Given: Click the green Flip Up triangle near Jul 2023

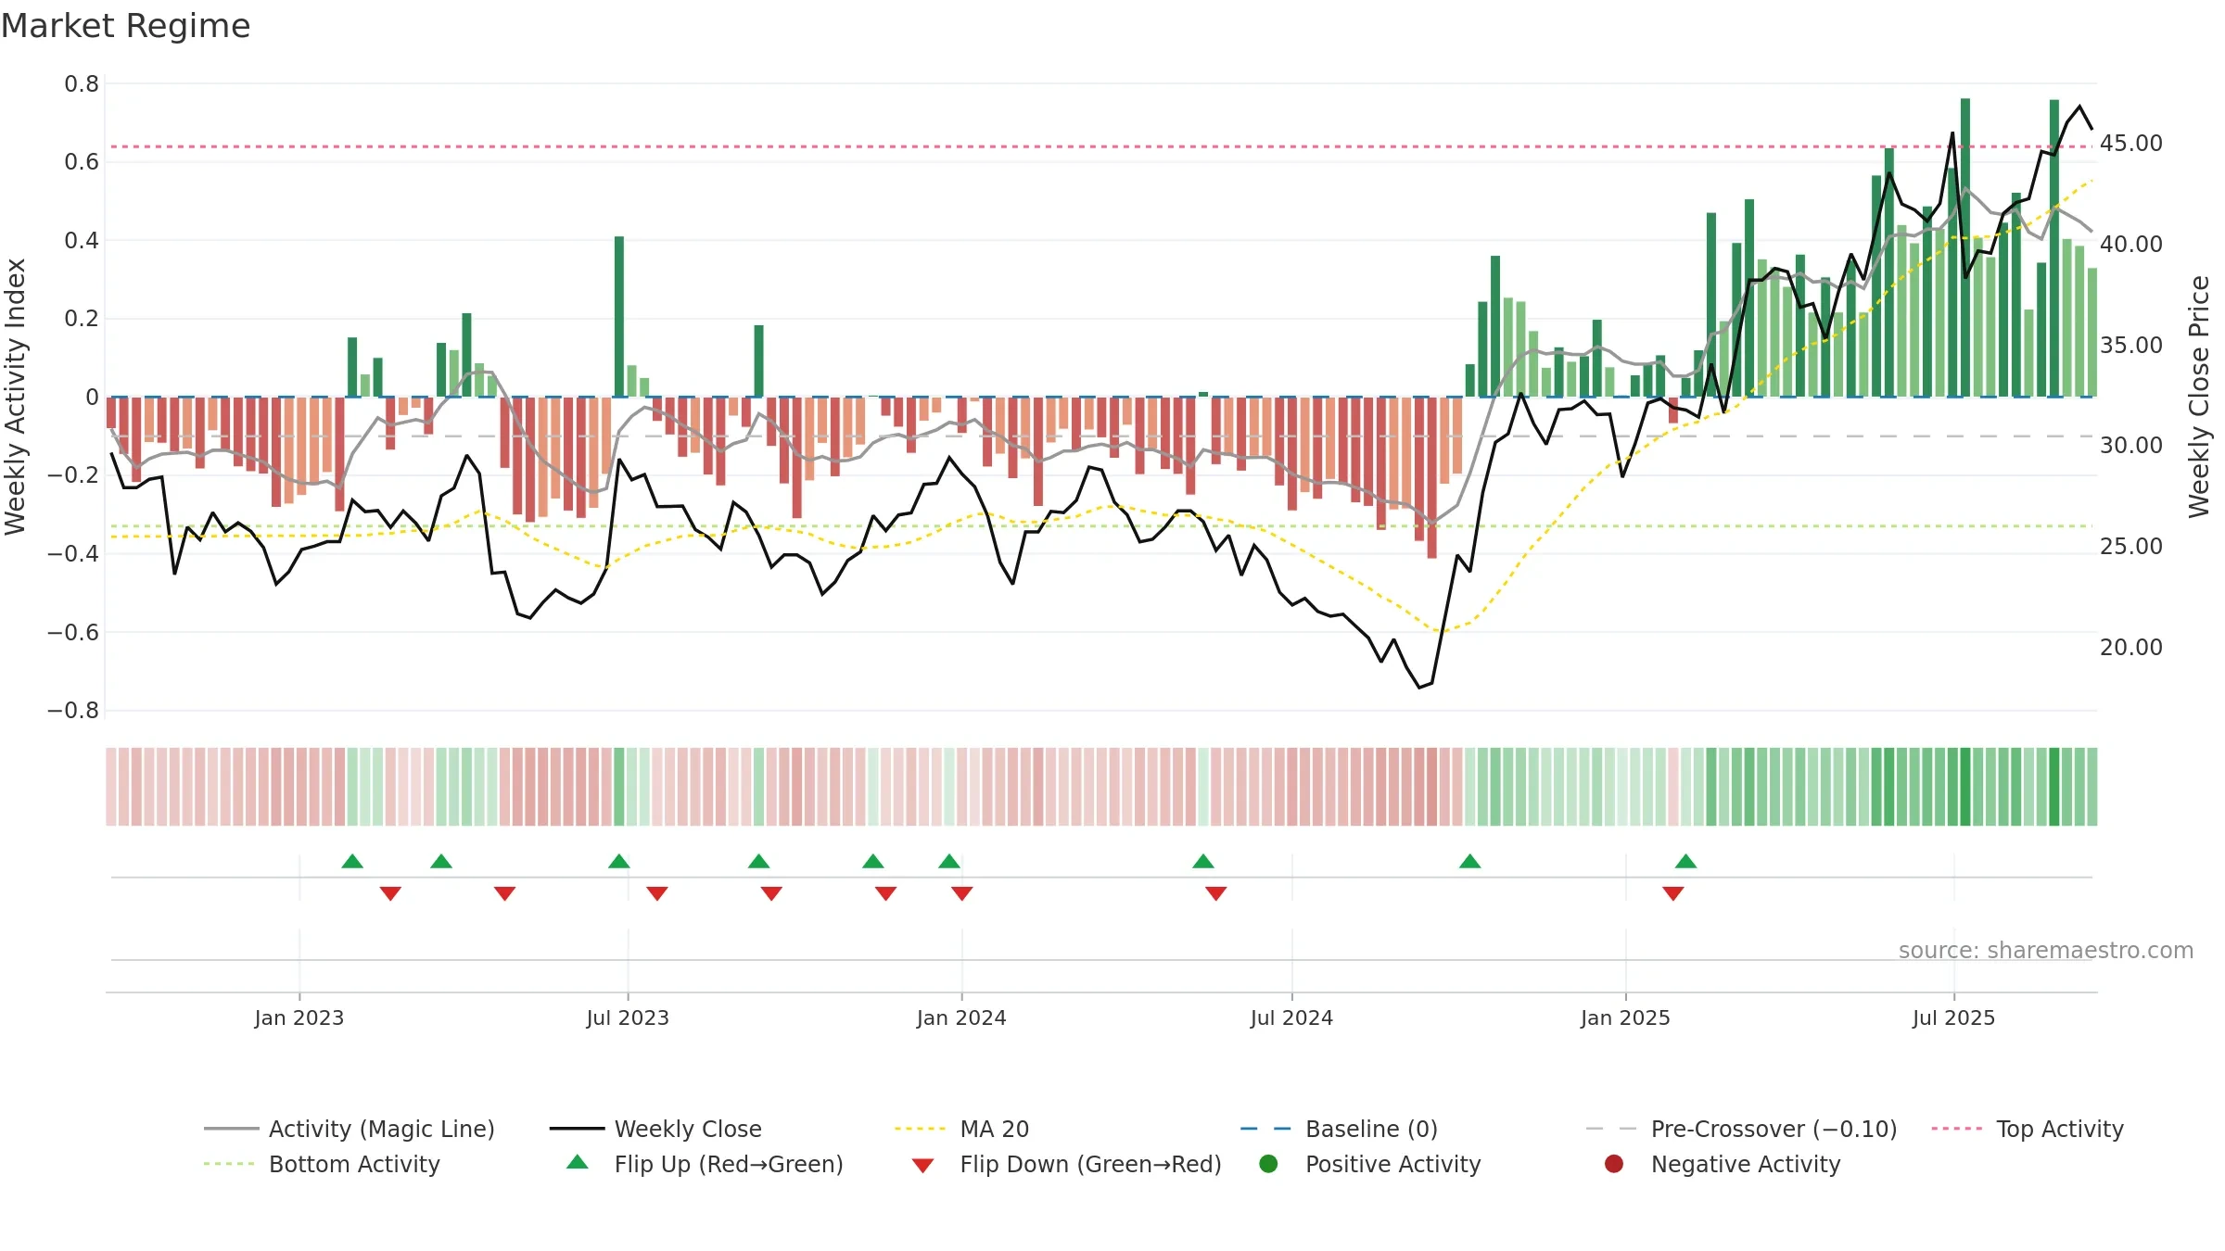Looking at the screenshot, I should pyautogui.click(x=619, y=862).
